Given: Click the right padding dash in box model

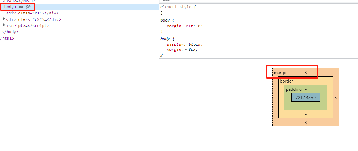Looking at the screenshot, I should point(322,98).
